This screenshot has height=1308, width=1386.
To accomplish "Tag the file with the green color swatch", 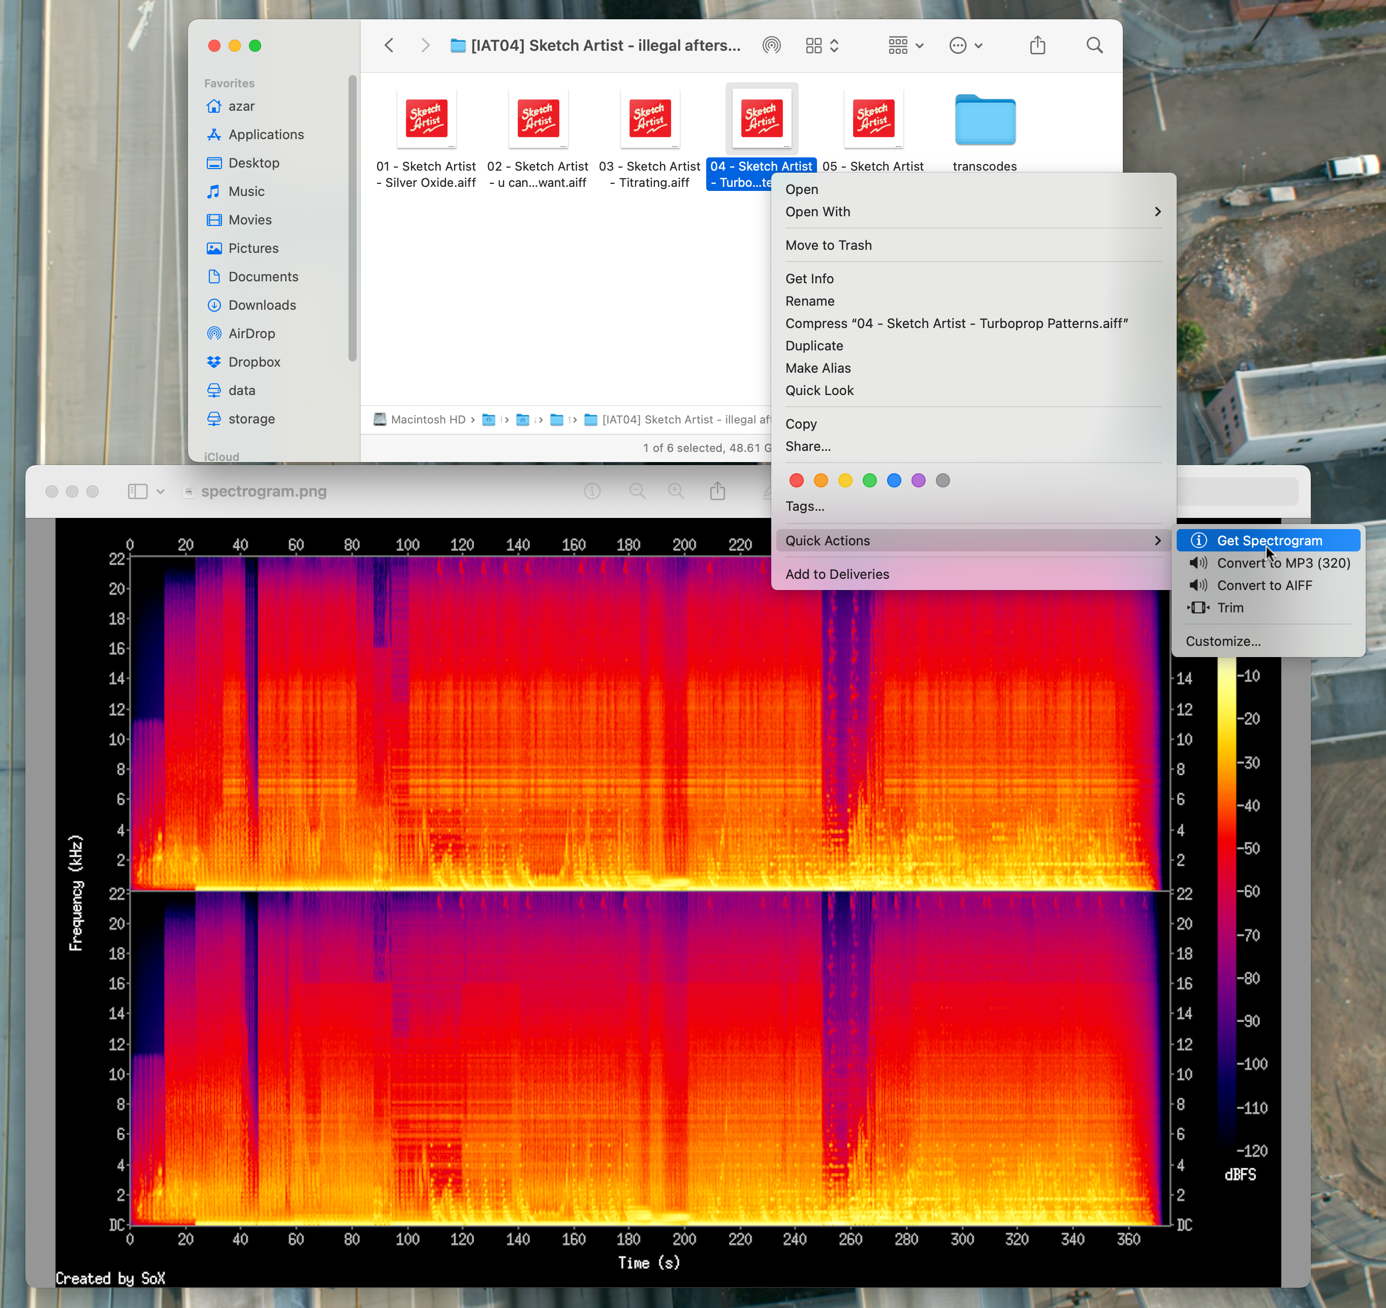I will 869,480.
